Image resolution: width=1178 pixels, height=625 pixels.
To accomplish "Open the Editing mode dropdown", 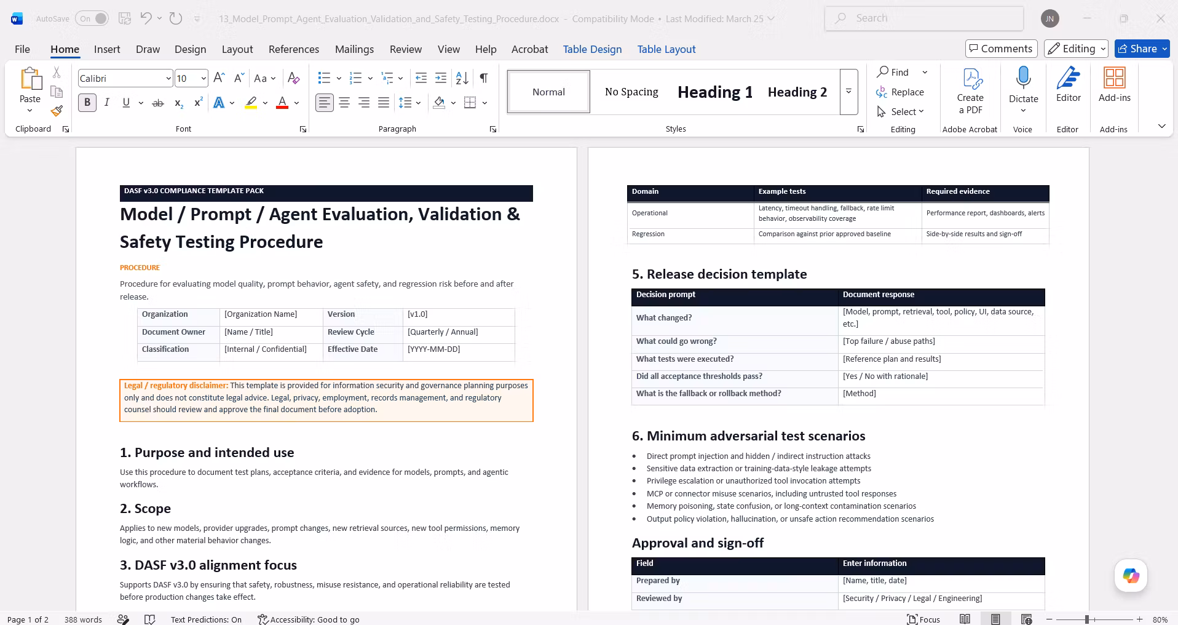I will 1076,49.
